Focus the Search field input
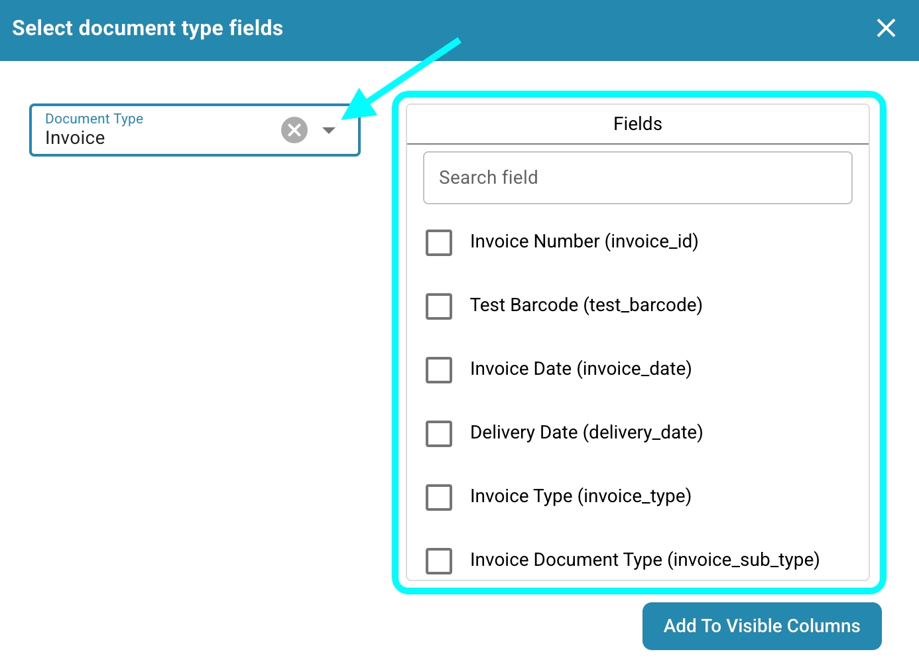The width and height of the screenshot is (919, 666). 637,178
